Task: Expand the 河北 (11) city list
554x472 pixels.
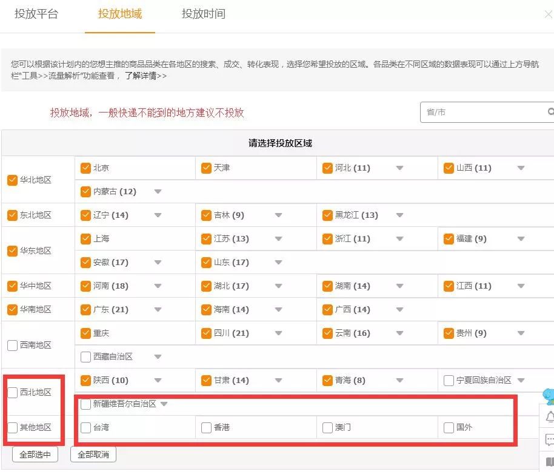Action: click(x=399, y=168)
